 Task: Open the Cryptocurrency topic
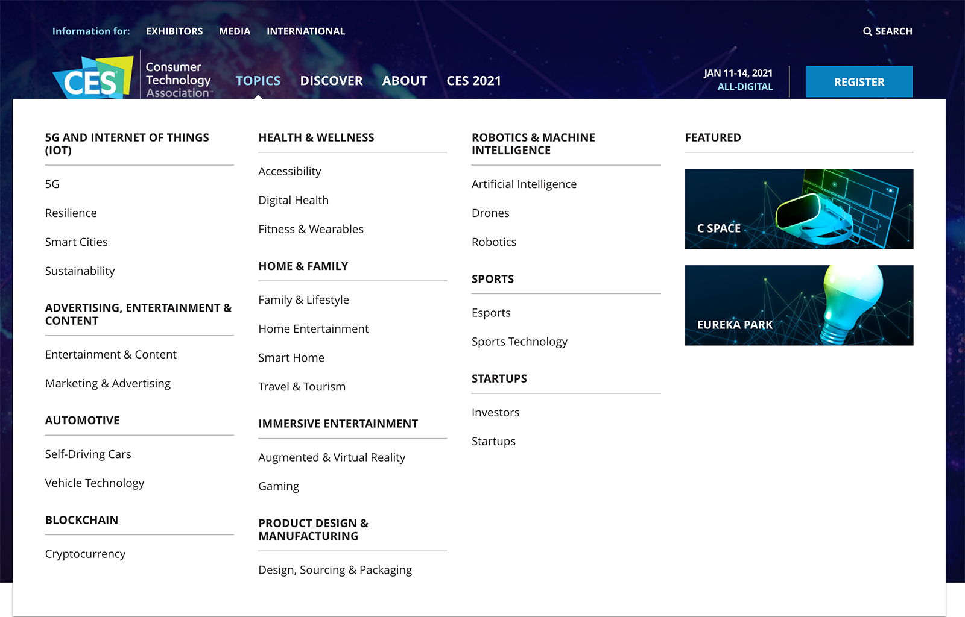coord(85,554)
